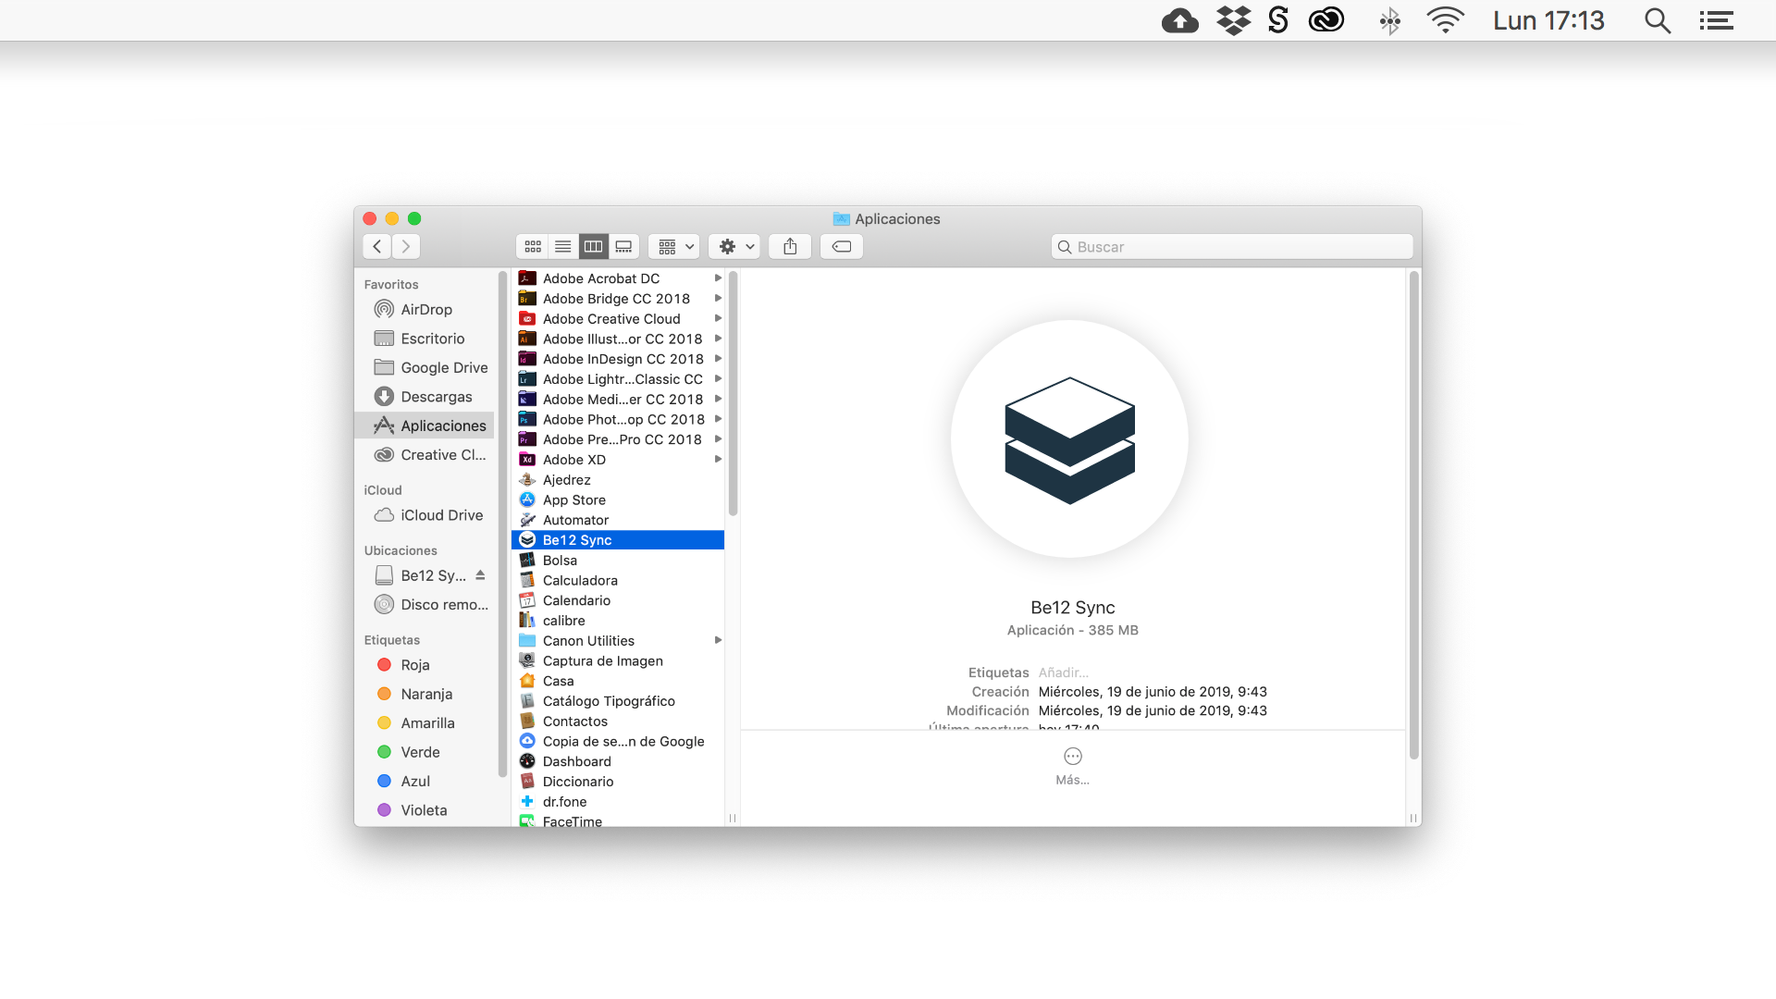Select AirDrop in the sidebar
This screenshot has height=999, width=1776.
(425, 310)
